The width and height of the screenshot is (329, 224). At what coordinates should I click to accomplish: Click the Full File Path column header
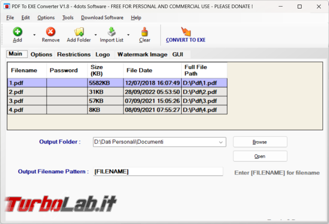click(204, 70)
